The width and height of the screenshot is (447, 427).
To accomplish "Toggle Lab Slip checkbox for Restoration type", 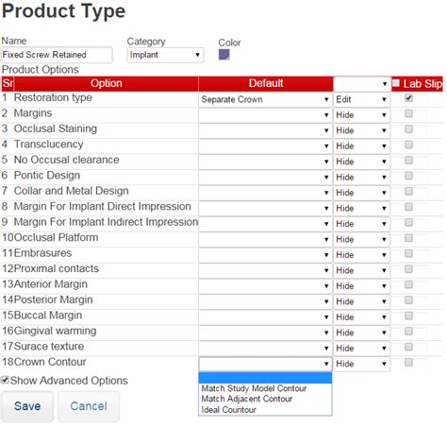I will point(408,98).
